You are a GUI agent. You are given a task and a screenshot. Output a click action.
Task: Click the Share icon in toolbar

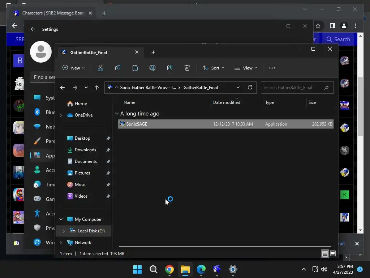tap(170, 68)
